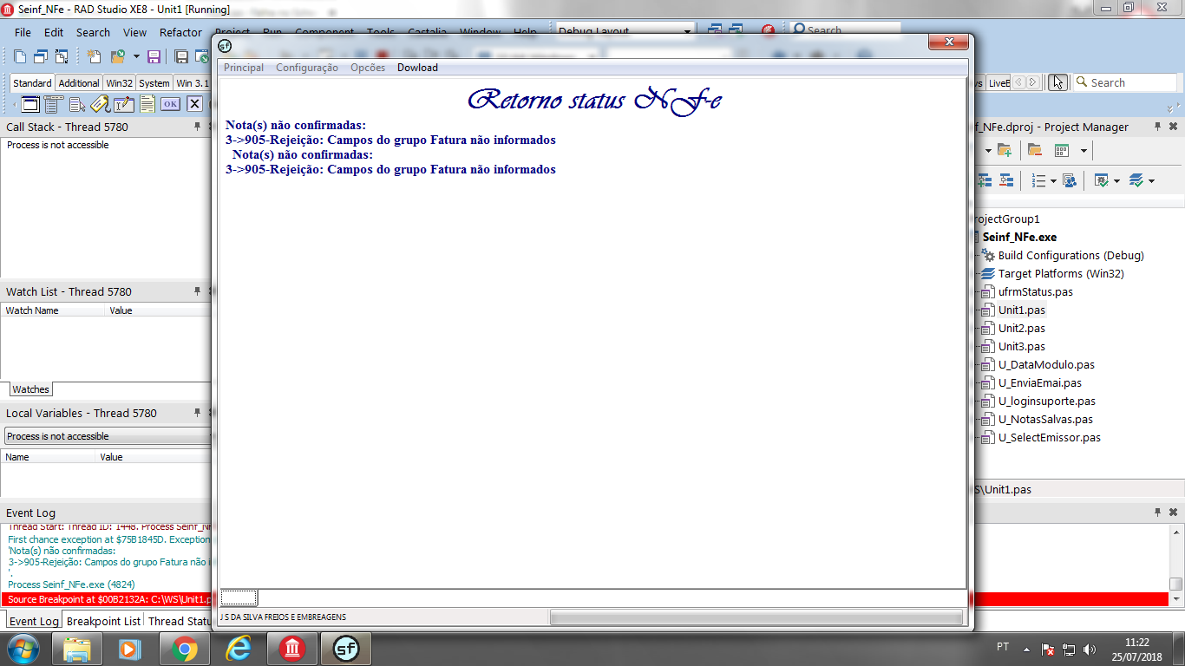Select Unit1.pas in Project Manager
This screenshot has height=666, width=1185.
click(1022, 310)
